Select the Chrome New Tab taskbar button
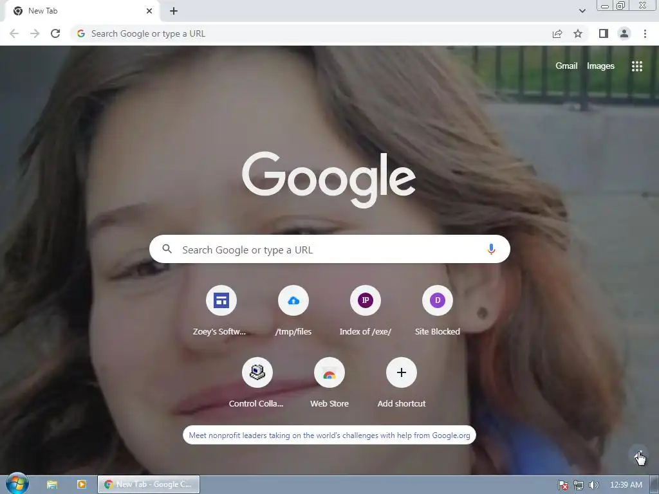The image size is (659, 494). 149,484
